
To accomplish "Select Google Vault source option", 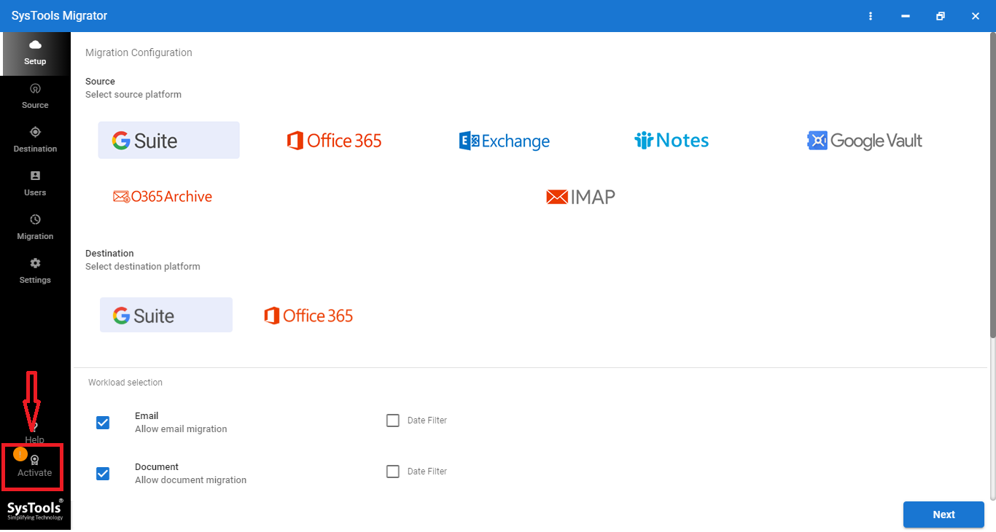I will 864,140.
